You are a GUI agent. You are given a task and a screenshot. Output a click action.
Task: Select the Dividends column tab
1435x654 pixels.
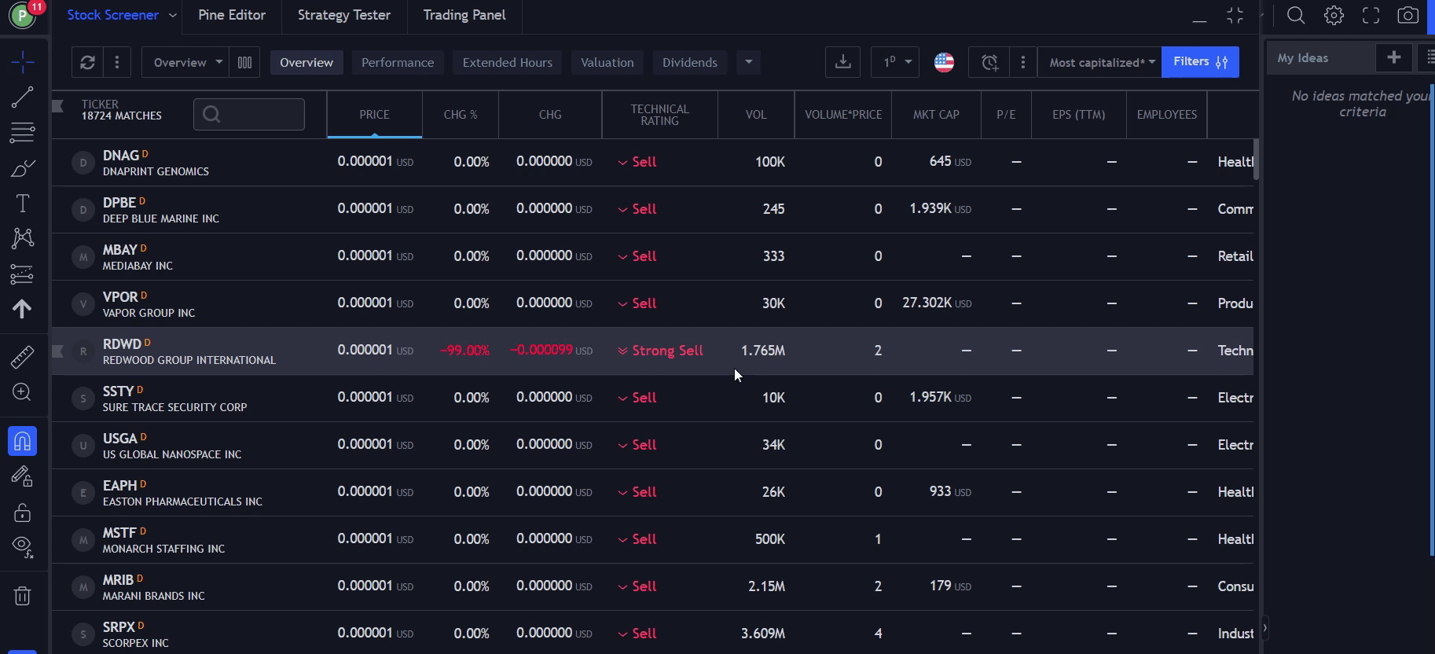coord(690,62)
